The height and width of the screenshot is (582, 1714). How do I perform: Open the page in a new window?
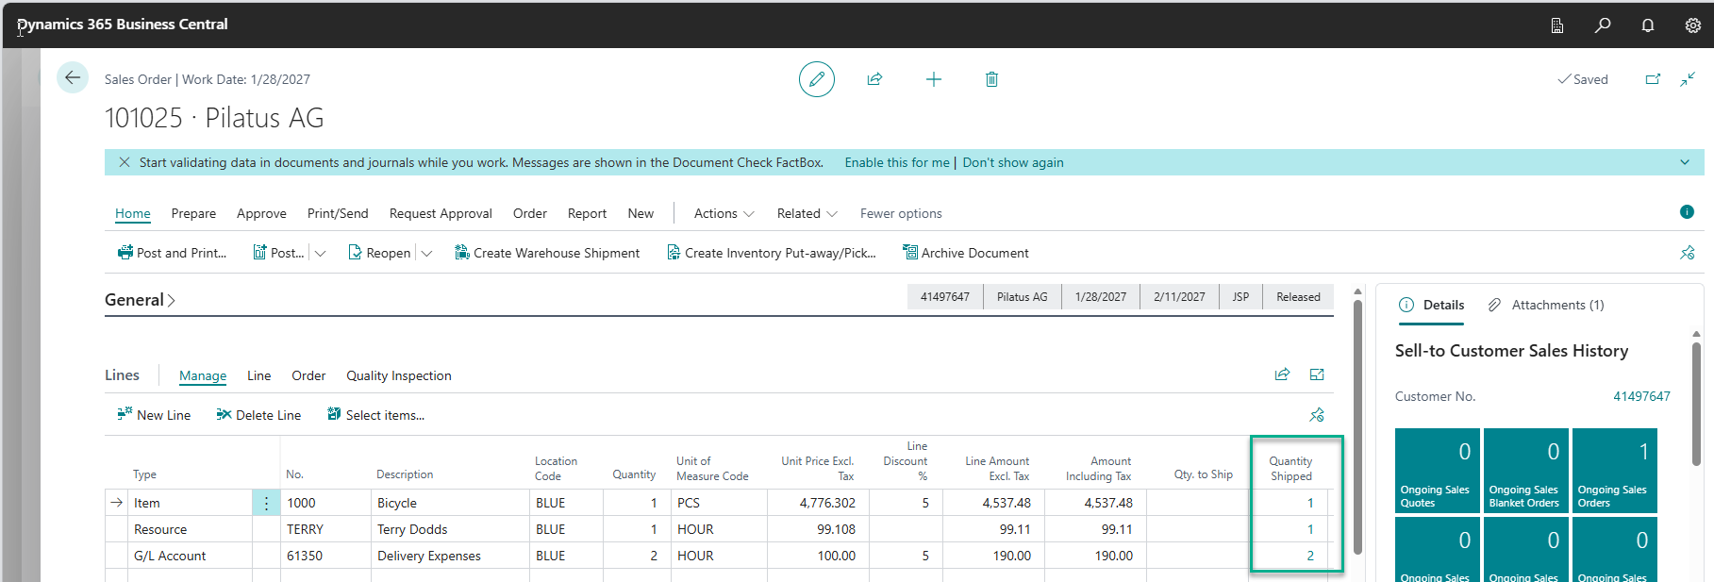coord(1653,79)
